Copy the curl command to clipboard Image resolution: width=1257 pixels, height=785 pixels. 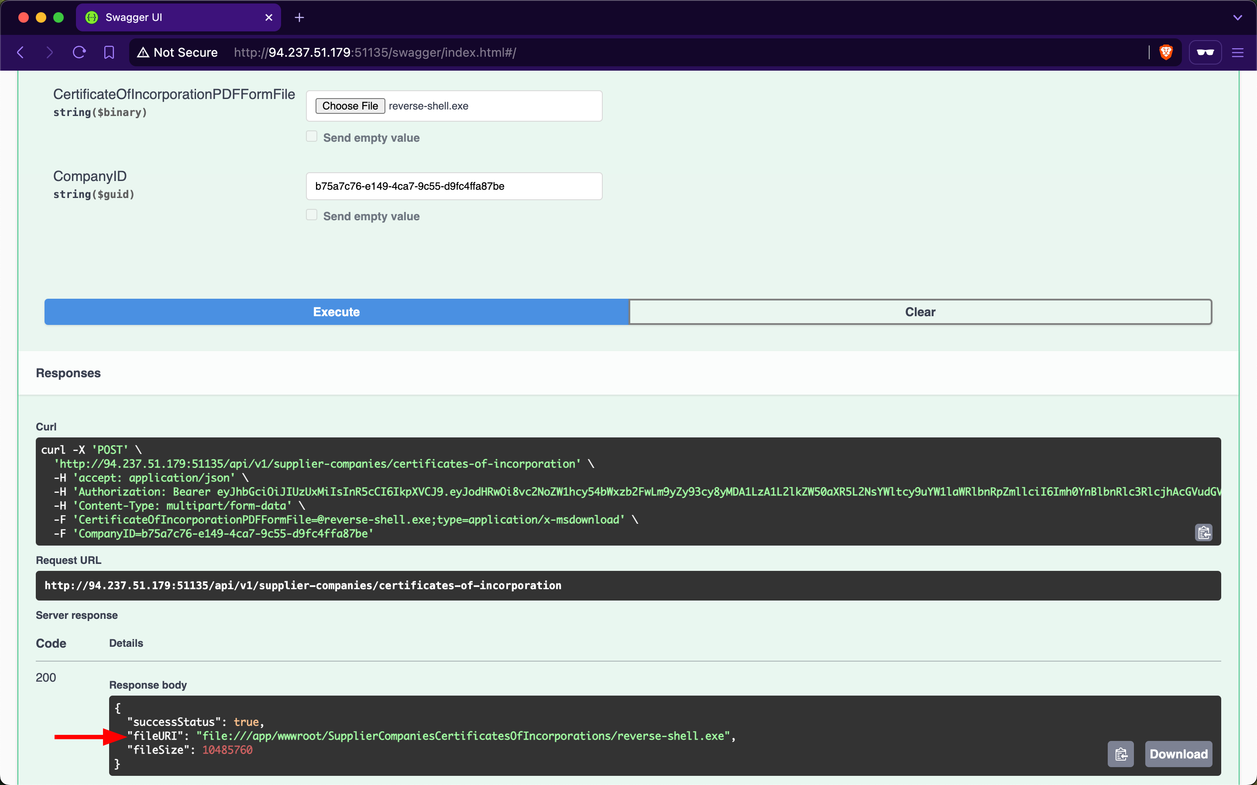click(x=1203, y=532)
